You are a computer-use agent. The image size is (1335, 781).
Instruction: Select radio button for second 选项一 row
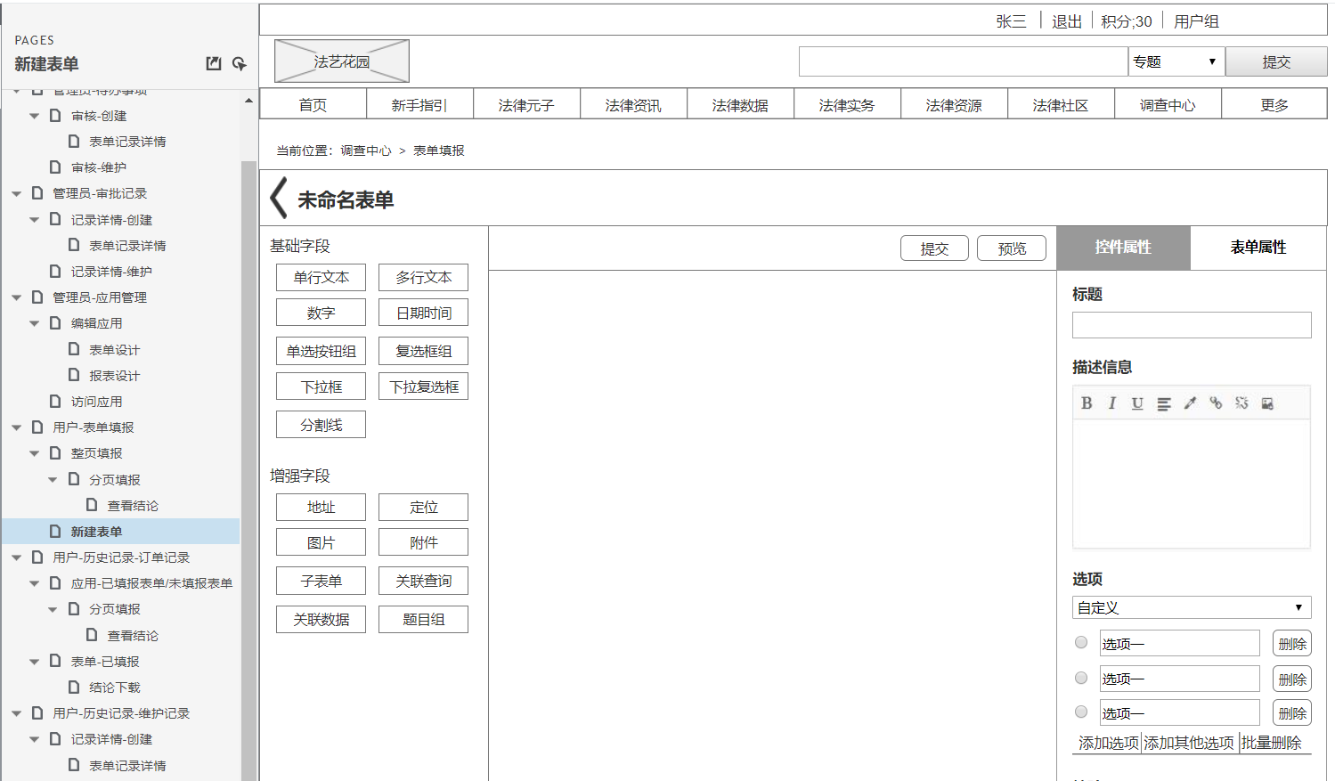point(1081,678)
